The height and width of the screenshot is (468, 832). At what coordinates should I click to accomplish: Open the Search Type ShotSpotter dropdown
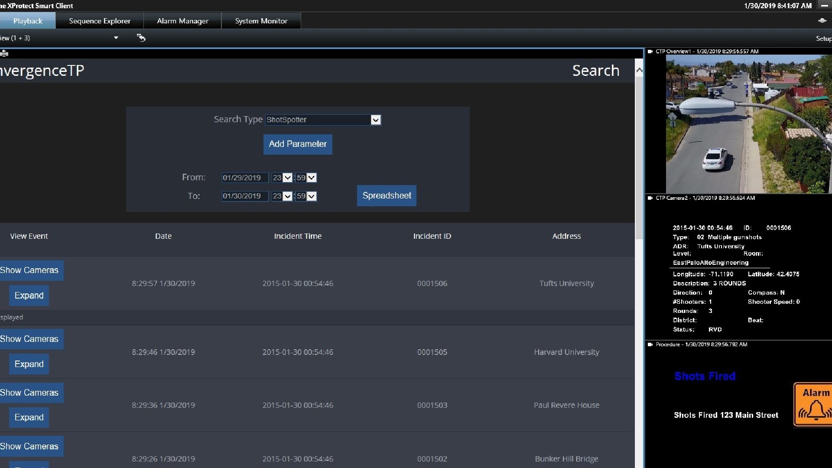323,120
